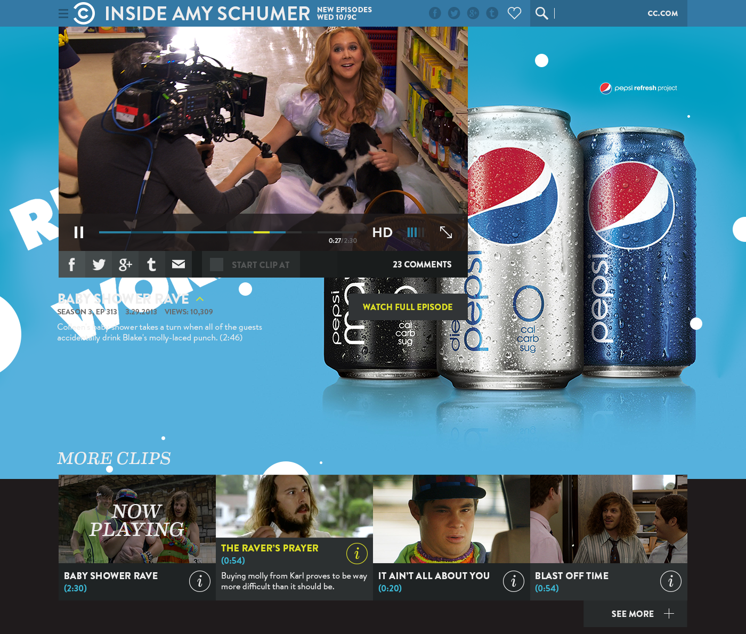Show info for Baby Shower Rave clip
Screen dimensions: 746x634
coord(200,581)
